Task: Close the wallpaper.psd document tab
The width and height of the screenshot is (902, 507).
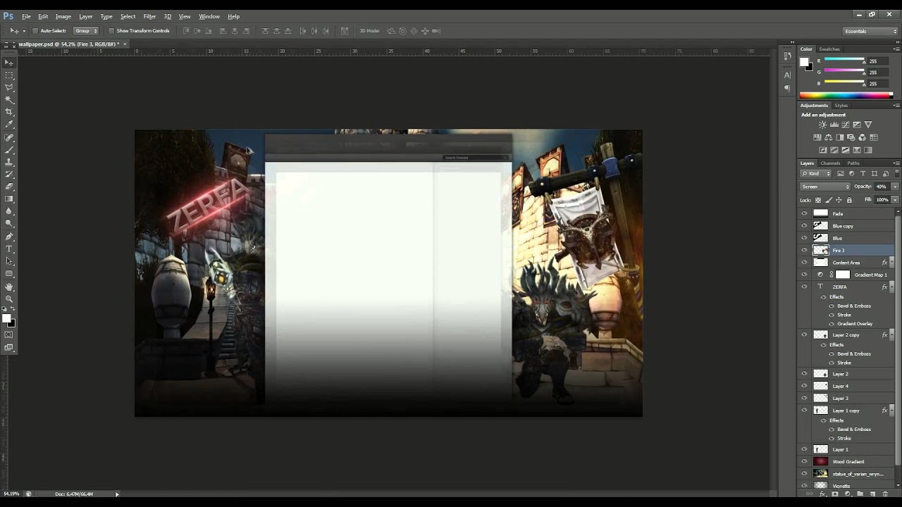Action: [x=125, y=44]
